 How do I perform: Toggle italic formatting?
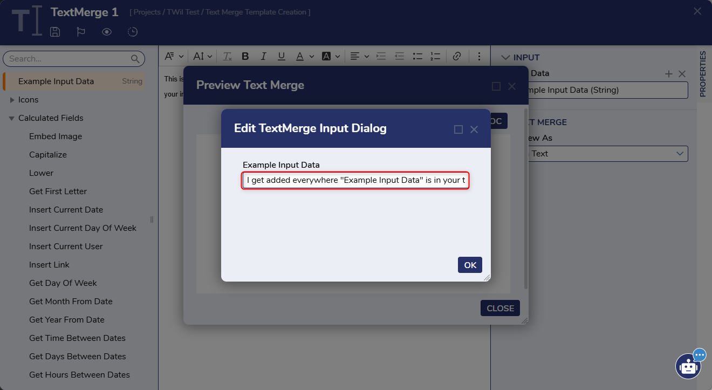[263, 56]
